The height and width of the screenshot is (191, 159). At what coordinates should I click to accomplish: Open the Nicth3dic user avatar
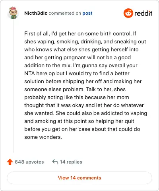pos(13,13)
